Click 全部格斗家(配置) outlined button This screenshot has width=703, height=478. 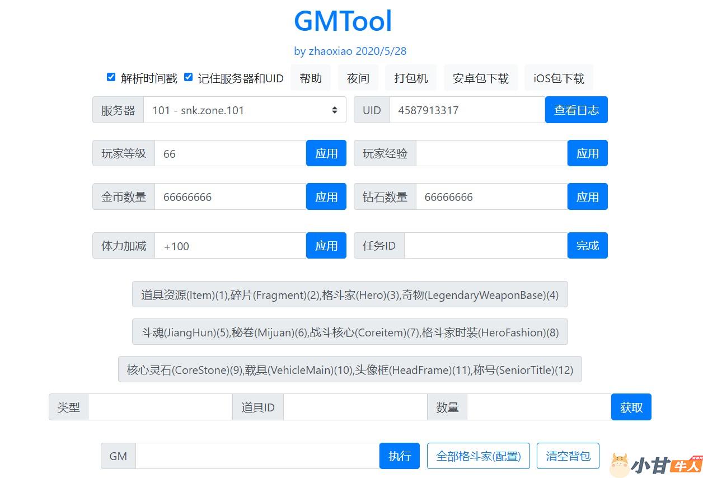(x=478, y=456)
